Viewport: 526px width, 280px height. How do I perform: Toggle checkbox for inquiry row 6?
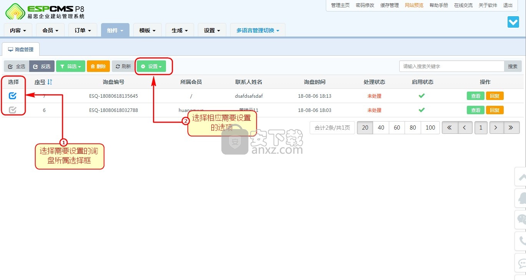[x=13, y=110]
